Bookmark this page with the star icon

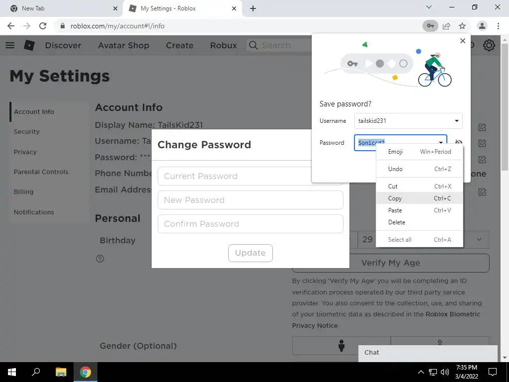pyautogui.click(x=462, y=26)
